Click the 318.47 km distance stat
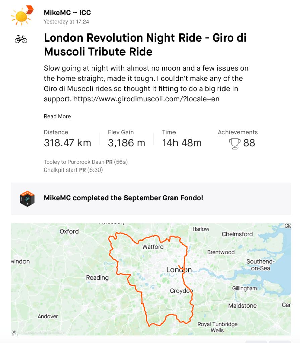The width and height of the screenshot is (300, 343). (x=67, y=143)
